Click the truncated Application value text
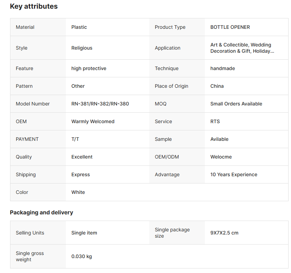Screen dimensions: 291x273 point(242,48)
